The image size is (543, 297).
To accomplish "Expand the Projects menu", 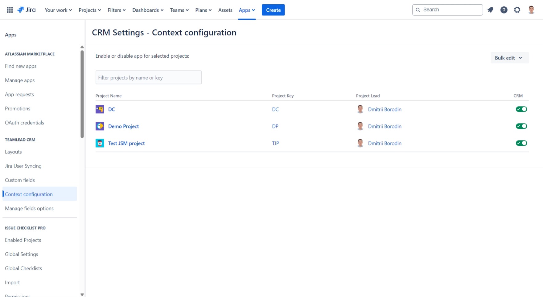I will point(89,10).
